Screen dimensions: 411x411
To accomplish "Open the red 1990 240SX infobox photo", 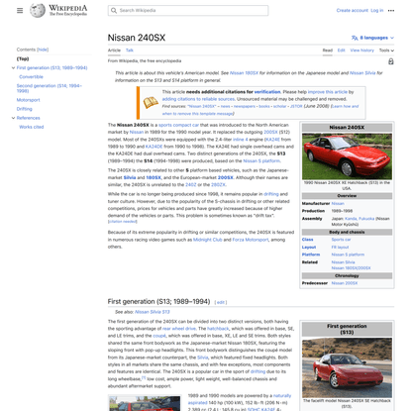I will pyautogui.click(x=347, y=156).
